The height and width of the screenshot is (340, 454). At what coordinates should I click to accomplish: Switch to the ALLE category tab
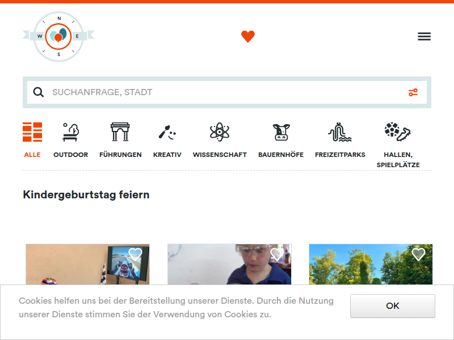(32, 155)
